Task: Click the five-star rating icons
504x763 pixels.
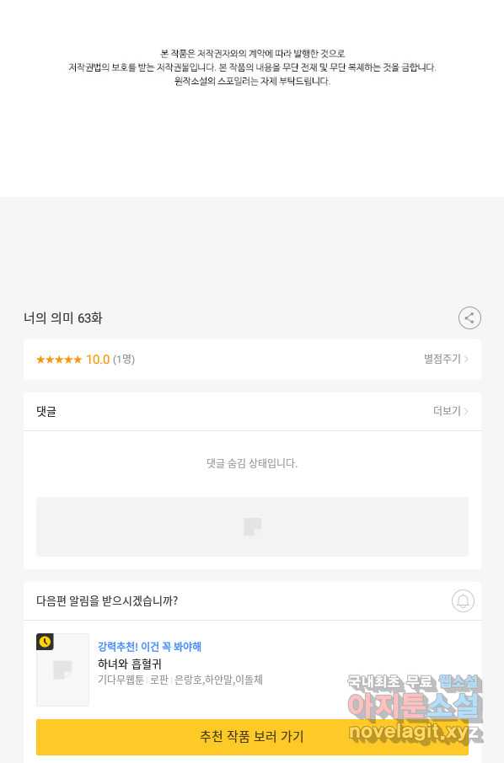Action: coord(59,360)
